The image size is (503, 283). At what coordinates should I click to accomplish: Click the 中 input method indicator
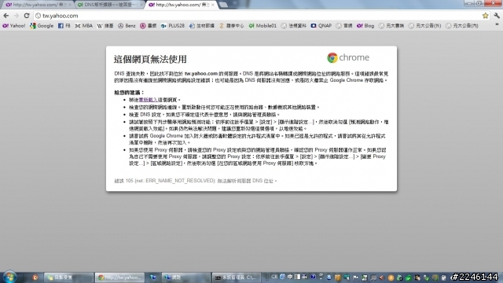pyautogui.click(x=290, y=277)
